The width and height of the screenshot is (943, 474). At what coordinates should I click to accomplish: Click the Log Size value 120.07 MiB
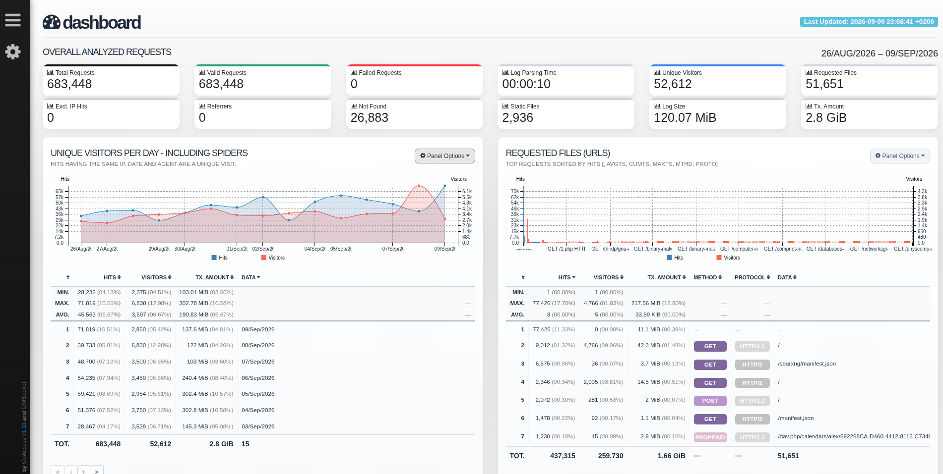click(685, 118)
